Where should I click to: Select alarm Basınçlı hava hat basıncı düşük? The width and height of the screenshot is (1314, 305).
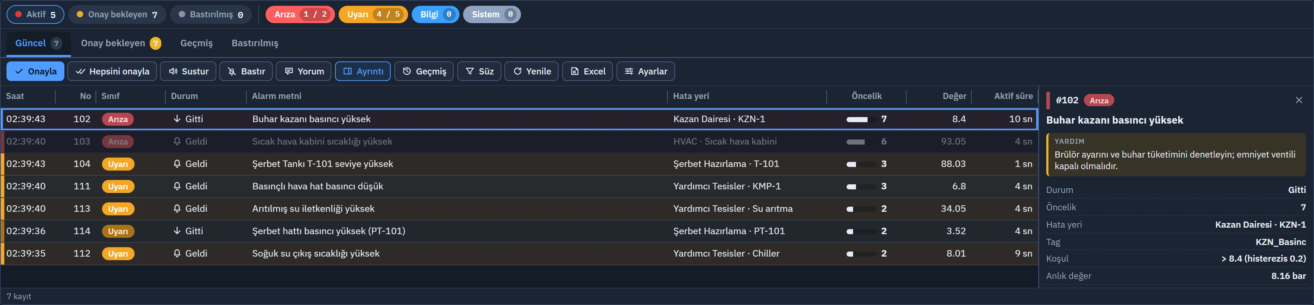coord(519,186)
